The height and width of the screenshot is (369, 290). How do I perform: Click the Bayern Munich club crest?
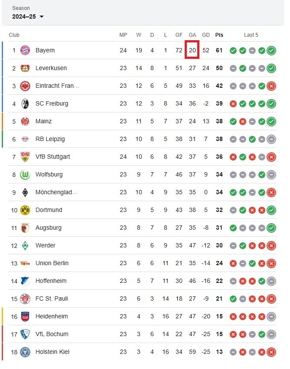25,50
